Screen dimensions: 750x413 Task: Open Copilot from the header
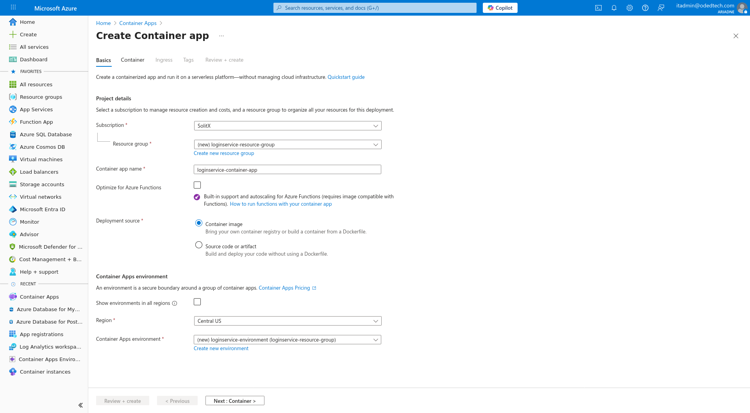pyautogui.click(x=500, y=8)
